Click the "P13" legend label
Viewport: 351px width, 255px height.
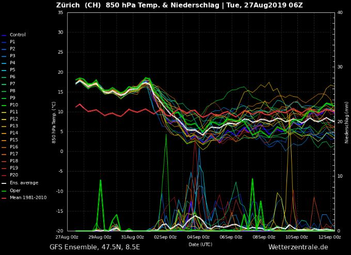click(x=14, y=126)
